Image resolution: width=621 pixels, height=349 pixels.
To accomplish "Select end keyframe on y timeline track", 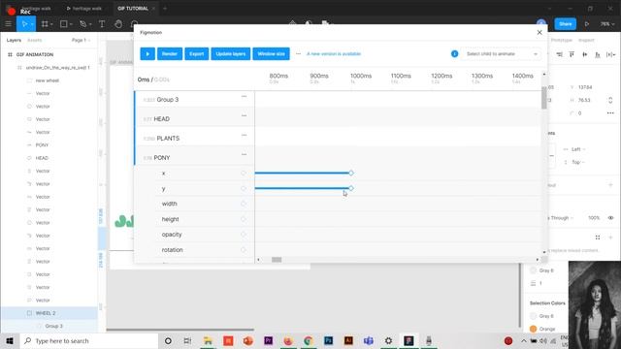I will (351, 188).
